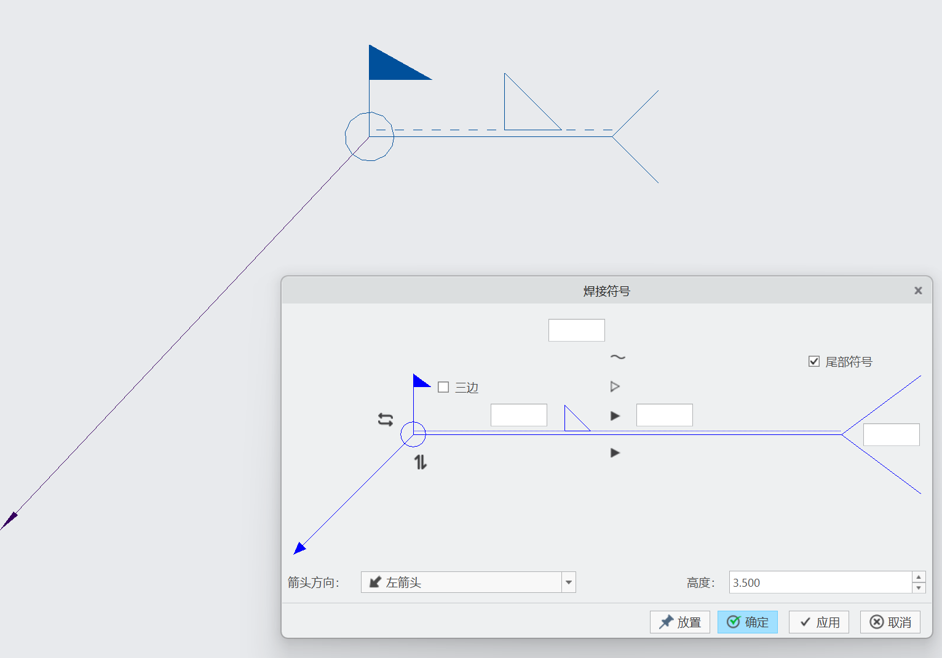Click the vertical flip arrows icon
This screenshot has height=658, width=942.
(420, 462)
